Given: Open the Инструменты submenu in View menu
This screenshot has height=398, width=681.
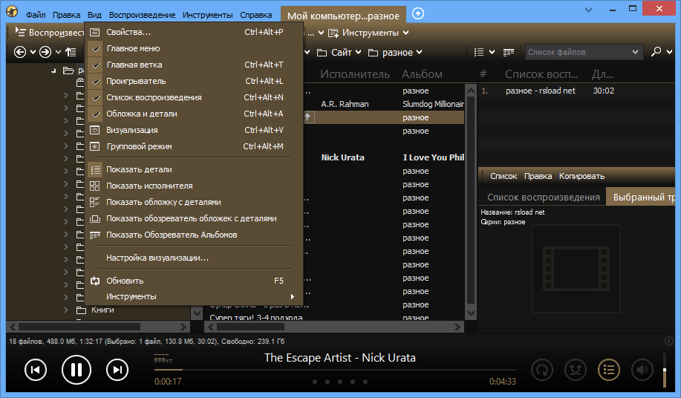Looking at the screenshot, I should 194,296.
